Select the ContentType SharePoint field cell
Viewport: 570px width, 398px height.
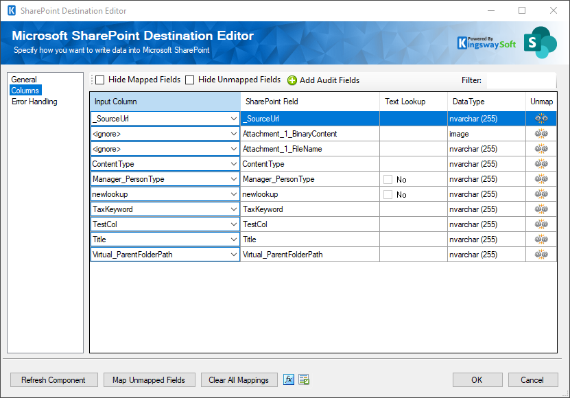pos(310,164)
